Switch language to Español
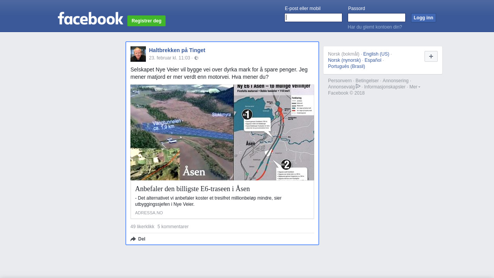Image resolution: width=494 pixels, height=278 pixels. tap(373, 60)
